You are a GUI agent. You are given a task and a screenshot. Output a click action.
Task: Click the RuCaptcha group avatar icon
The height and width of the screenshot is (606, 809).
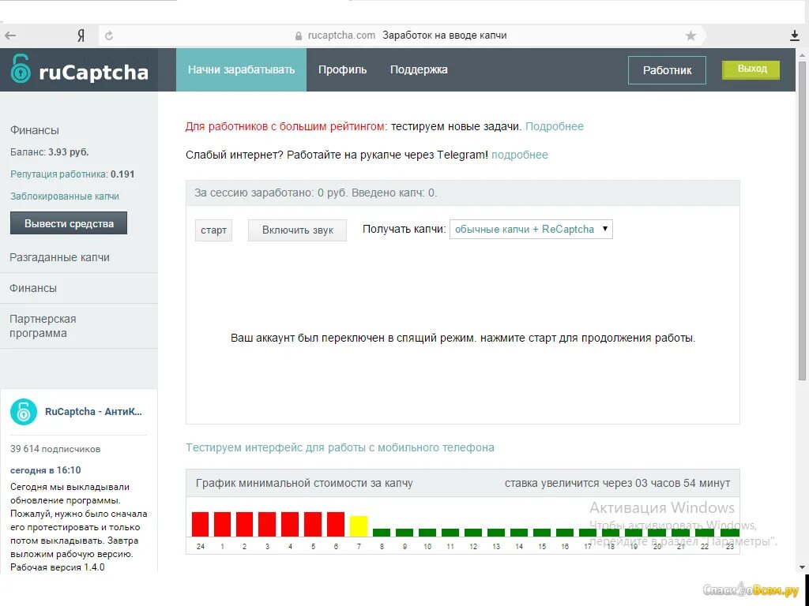tap(24, 411)
